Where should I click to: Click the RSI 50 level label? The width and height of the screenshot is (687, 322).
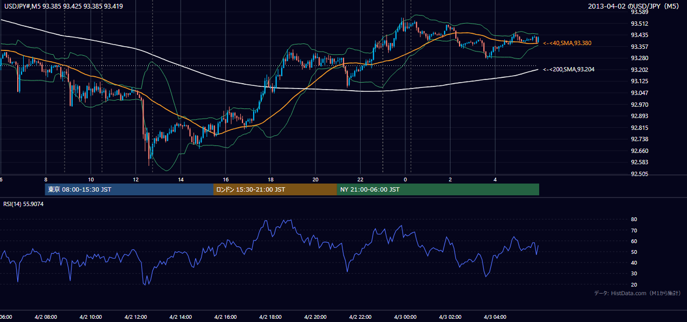pyautogui.click(x=634, y=252)
